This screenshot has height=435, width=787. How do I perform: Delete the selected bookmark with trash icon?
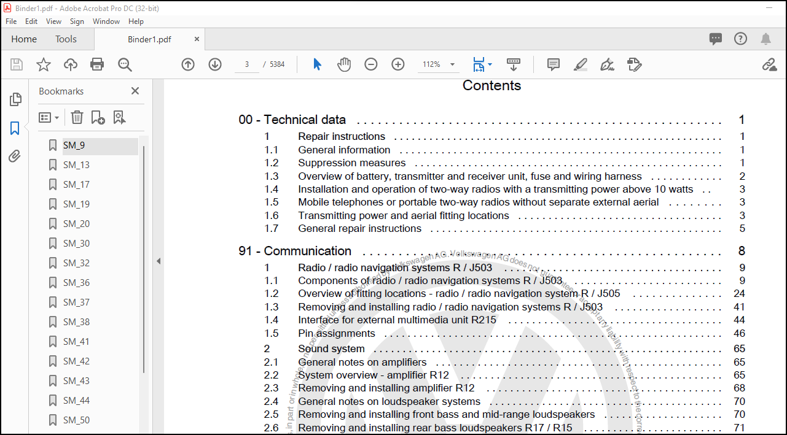click(x=77, y=117)
